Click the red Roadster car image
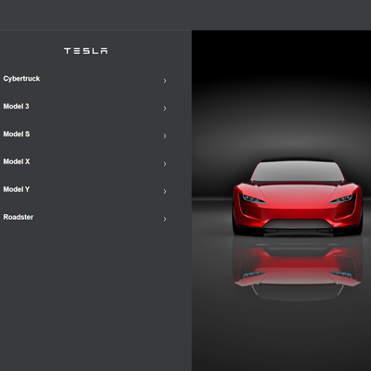Image resolution: width=371 pixels, height=371 pixels. tap(297, 198)
